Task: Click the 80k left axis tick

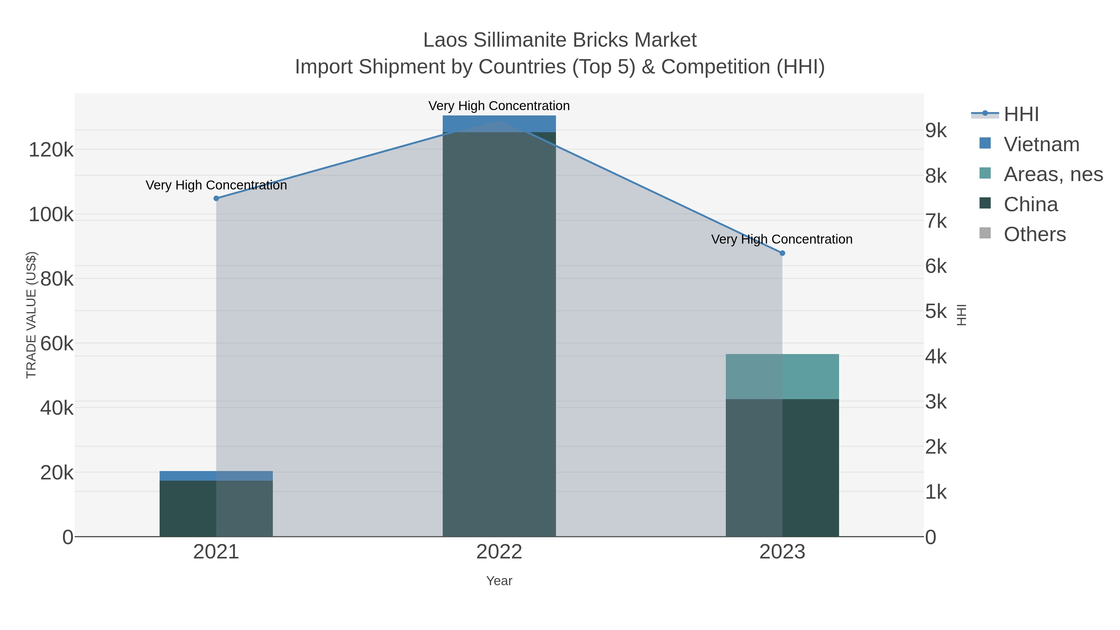Action: pyautogui.click(x=57, y=279)
